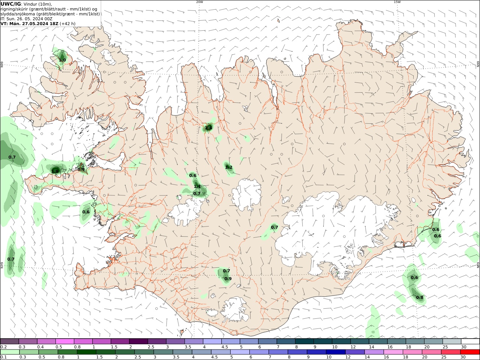480x360 pixels.
Task: Click the '(+42 h)' forecast offset text
Action: (x=67, y=24)
